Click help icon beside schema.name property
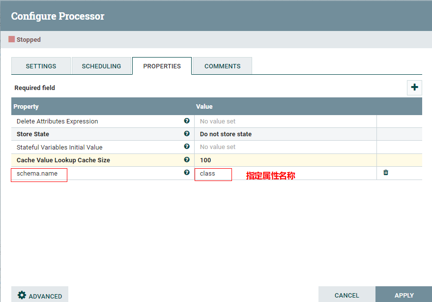 (187, 173)
